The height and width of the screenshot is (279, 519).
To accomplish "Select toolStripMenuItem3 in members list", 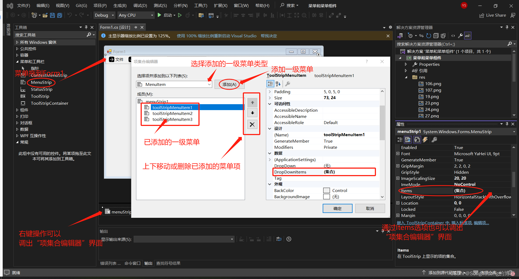I will (x=172, y=119).
